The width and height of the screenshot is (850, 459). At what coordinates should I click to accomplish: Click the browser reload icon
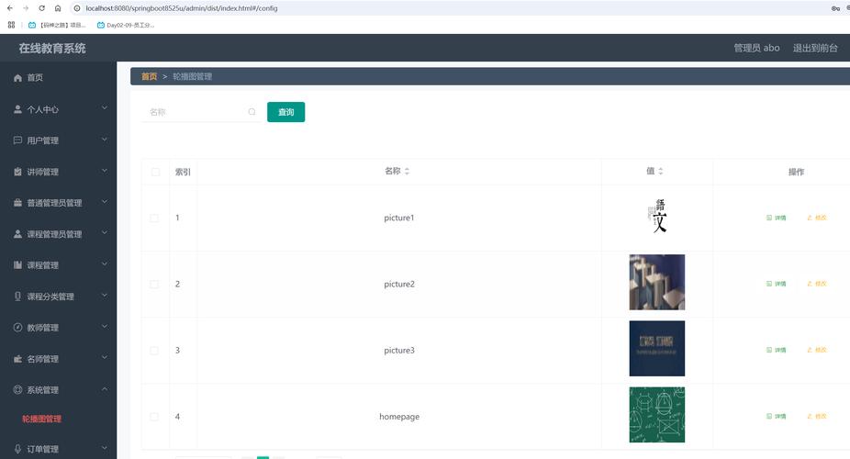(x=41, y=8)
